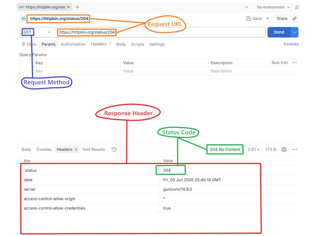The height and width of the screenshot is (236, 315).
Task: Open the request Headers 7 tab
Action: pos(101,44)
